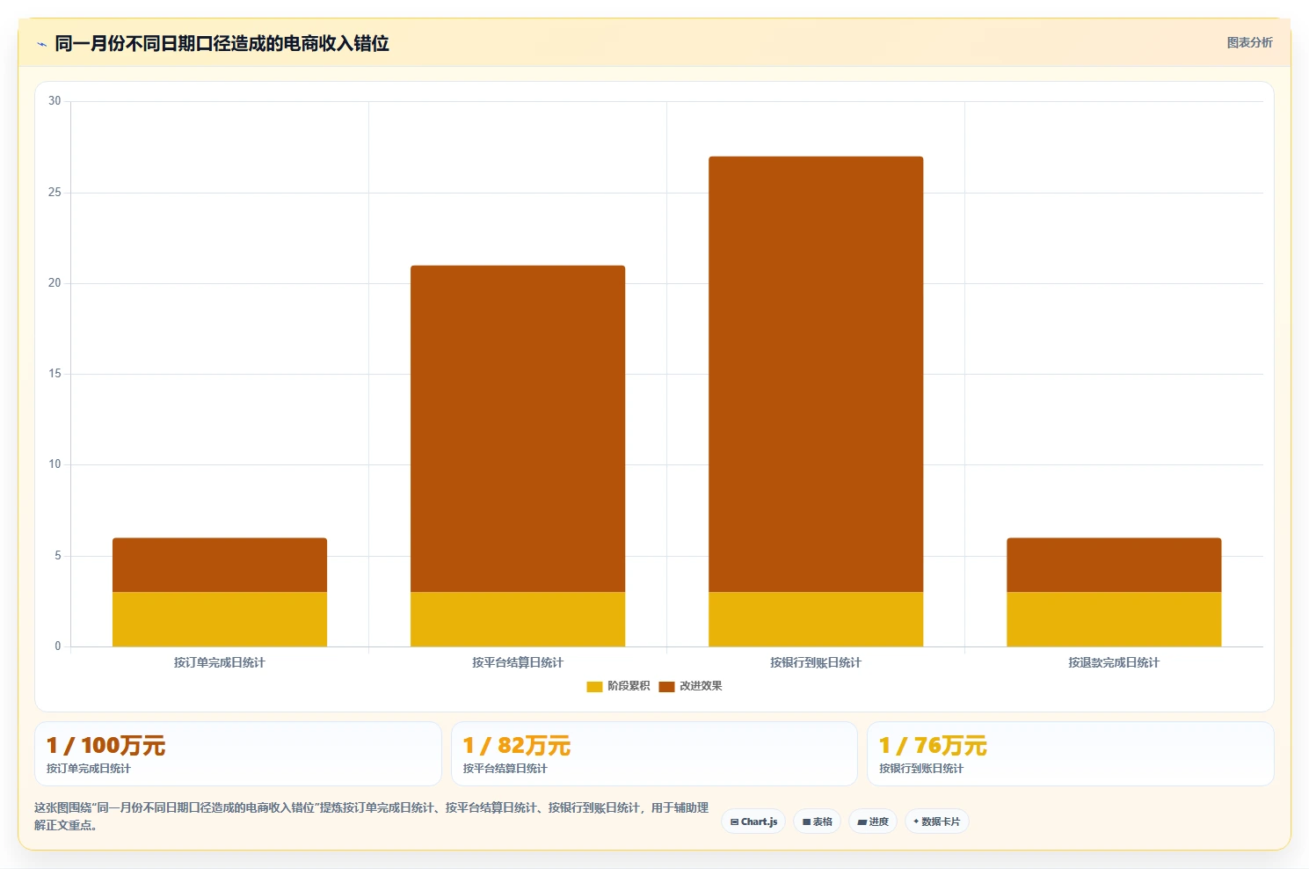The width and height of the screenshot is (1309, 869).
Task: Open the 1 / 82万元 data card
Action: point(654,754)
